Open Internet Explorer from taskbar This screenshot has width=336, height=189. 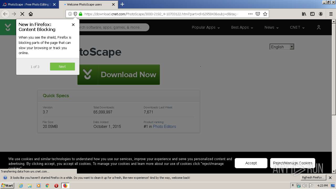coord(21,186)
